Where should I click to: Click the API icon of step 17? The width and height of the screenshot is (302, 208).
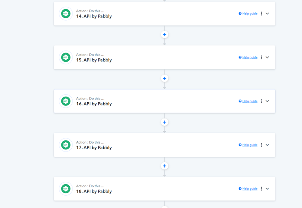[66, 145]
